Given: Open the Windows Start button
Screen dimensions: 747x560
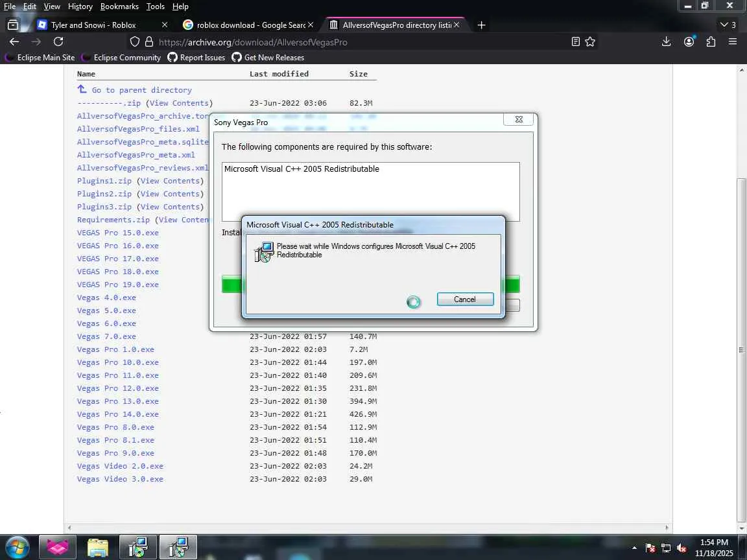Looking at the screenshot, I should point(17,548).
